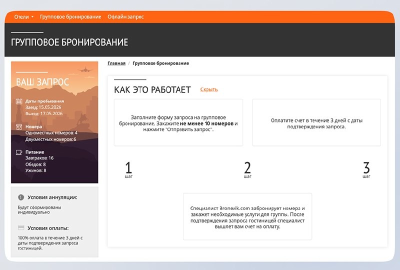Click the rooms icon next to Номера
The width and height of the screenshot is (400, 270).
point(19,127)
